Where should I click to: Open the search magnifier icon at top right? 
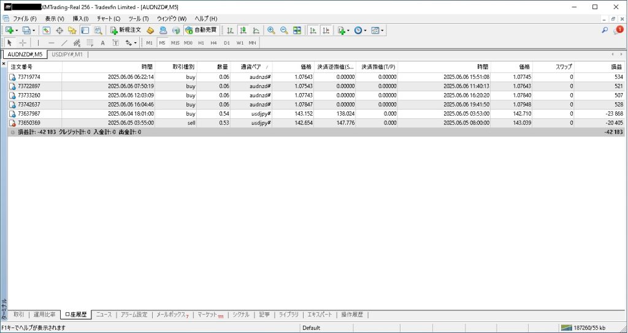[605, 30]
